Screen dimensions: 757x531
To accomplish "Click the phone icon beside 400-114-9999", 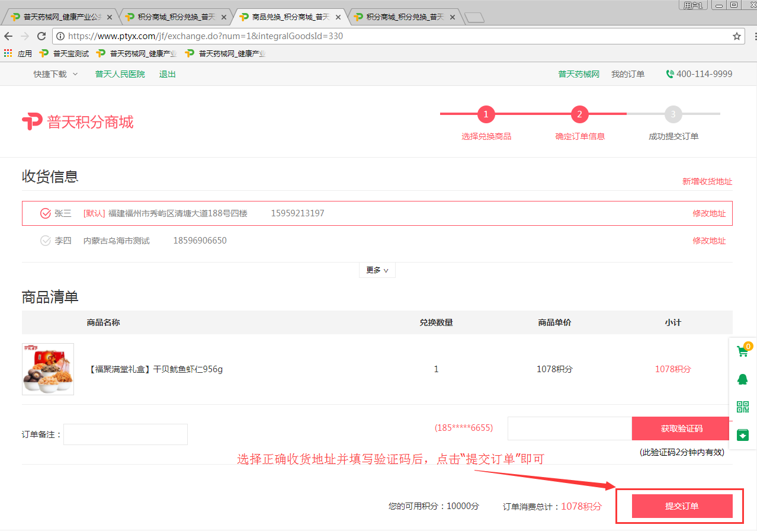I will click(669, 74).
